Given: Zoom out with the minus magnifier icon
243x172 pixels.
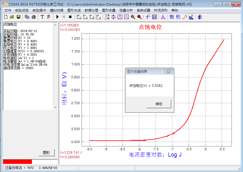Looking at the screenshot, I should [x=133, y=17].
